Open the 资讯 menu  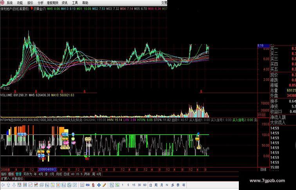tap(65, 3)
